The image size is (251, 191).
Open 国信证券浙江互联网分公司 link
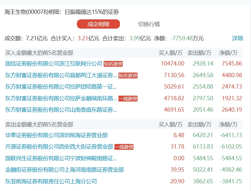54,64
